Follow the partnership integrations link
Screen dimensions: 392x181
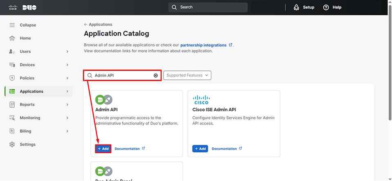[203, 45]
